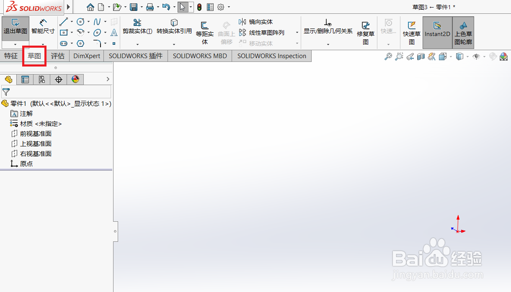Select the Arc sketch tool

point(81,32)
